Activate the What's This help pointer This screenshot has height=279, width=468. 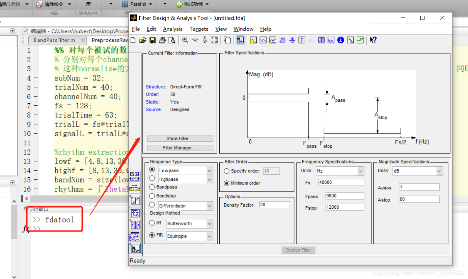point(373,40)
